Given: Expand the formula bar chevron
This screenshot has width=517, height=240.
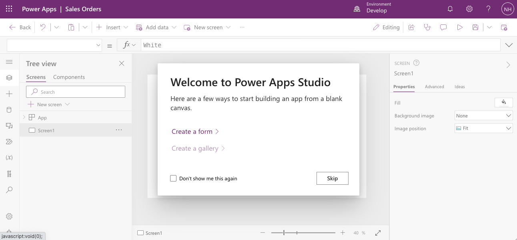Looking at the screenshot, I should click(x=509, y=45).
